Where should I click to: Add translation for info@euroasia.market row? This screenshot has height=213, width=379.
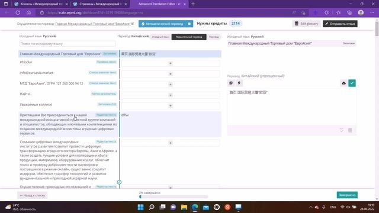pos(171,74)
